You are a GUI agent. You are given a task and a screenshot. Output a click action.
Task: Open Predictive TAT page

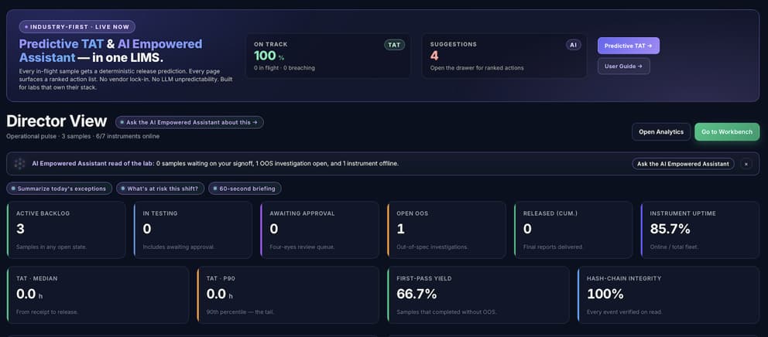[x=629, y=46]
